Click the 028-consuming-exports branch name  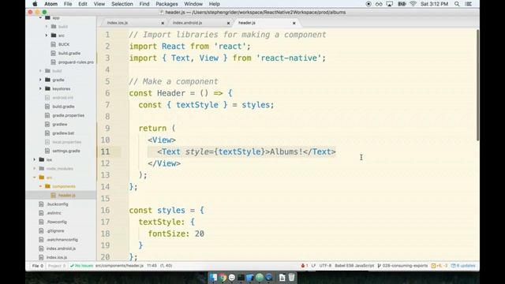(405, 266)
